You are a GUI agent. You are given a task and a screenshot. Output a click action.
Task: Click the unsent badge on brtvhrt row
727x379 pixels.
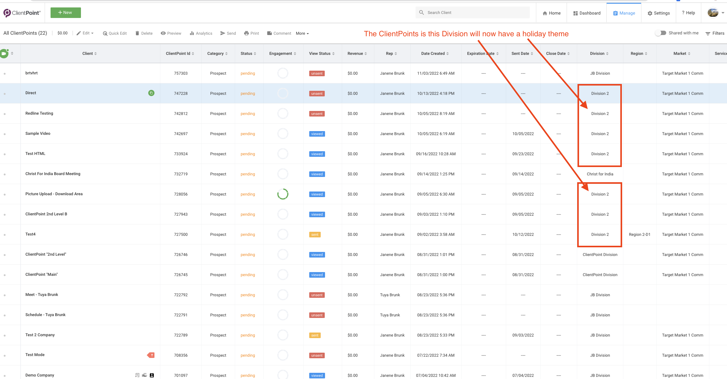coord(317,73)
